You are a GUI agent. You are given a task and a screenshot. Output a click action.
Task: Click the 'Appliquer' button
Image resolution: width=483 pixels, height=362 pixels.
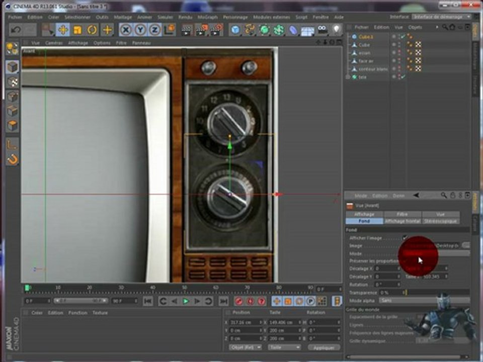tap(324, 347)
